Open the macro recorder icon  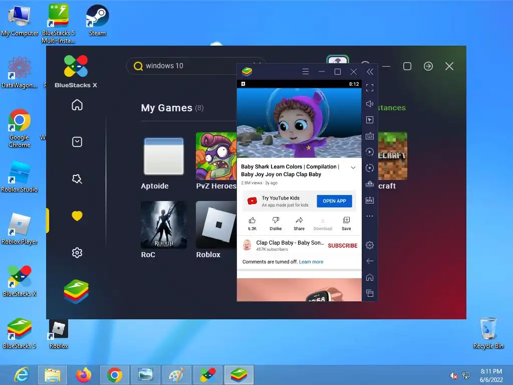(x=370, y=184)
